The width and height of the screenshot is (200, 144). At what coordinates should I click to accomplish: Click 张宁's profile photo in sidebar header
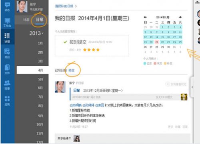(22, 7)
